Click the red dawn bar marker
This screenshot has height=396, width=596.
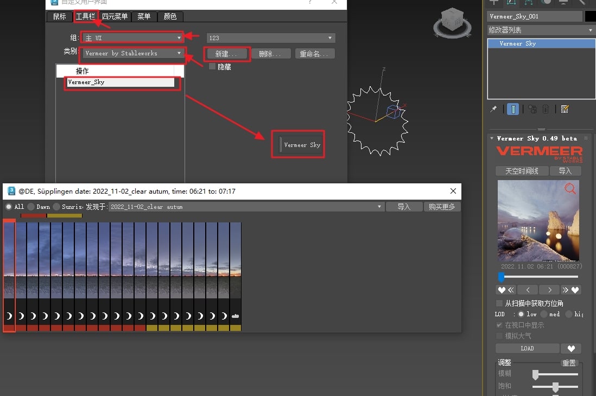(34, 215)
